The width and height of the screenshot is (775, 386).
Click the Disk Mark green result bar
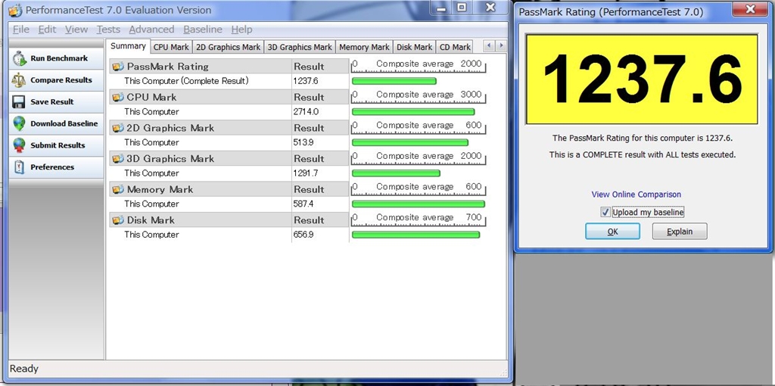[x=416, y=235]
